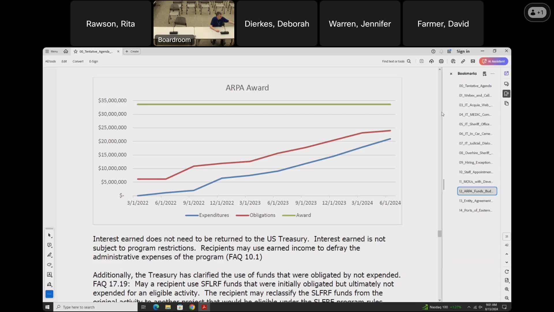
Task: Close the Bookmarks panel
Action: point(451,74)
